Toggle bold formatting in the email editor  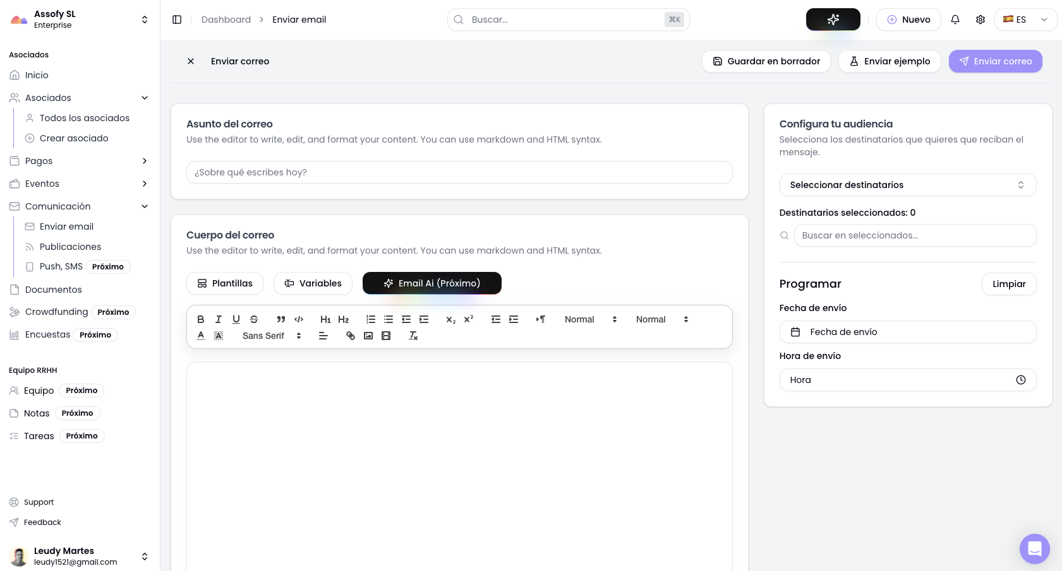coord(201,319)
